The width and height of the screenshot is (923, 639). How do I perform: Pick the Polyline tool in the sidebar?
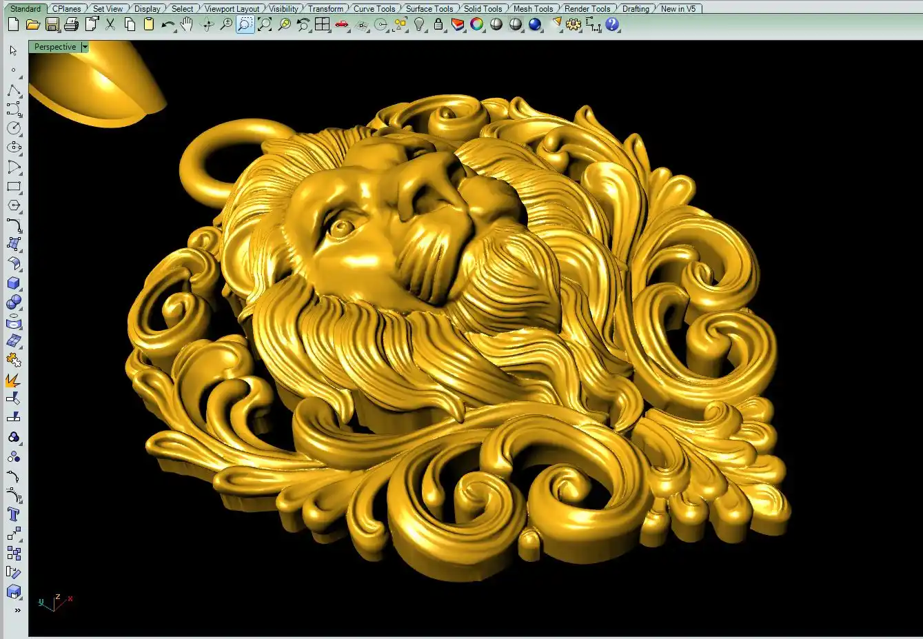click(13, 90)
